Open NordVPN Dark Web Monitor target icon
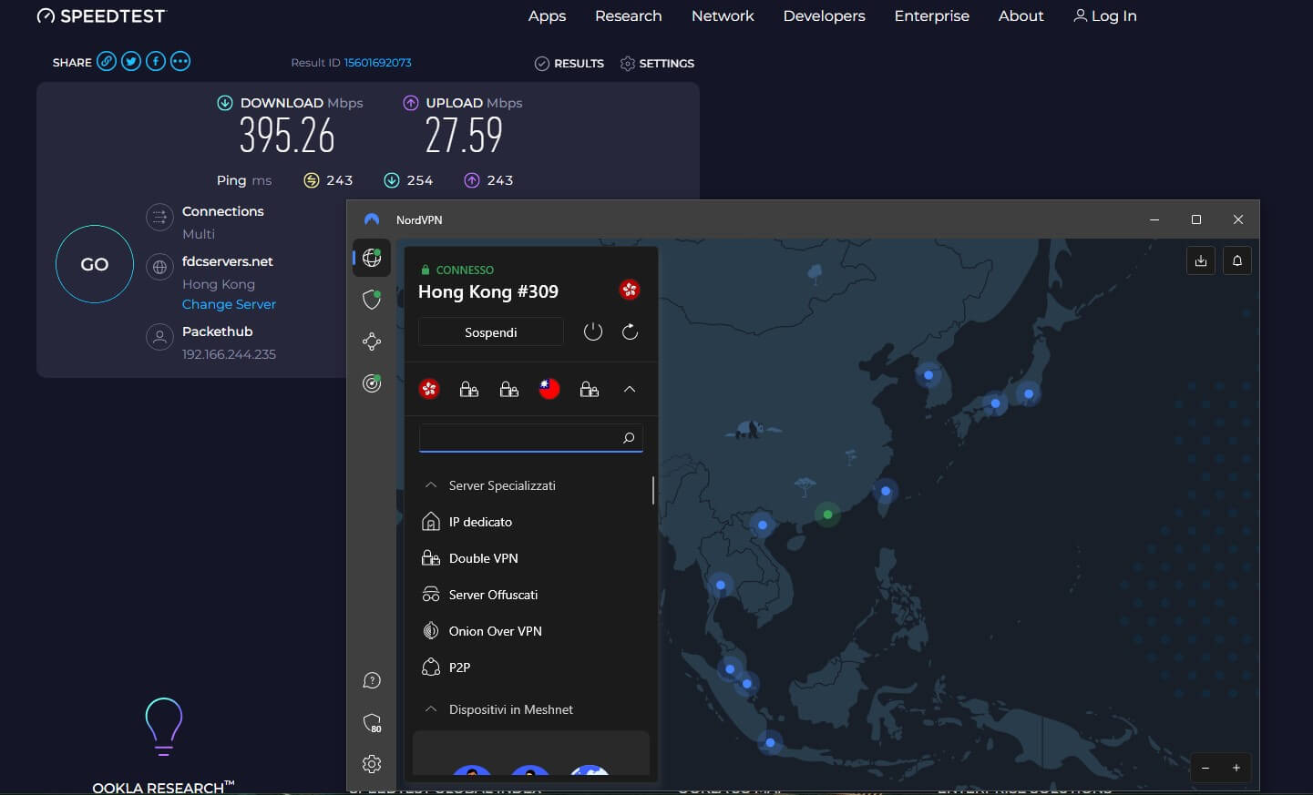Viewport: 1313px width, 795px height. tap(372, 383)
